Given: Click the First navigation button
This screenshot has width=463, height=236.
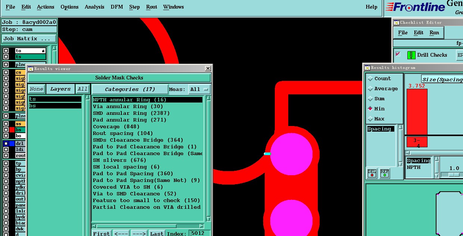Looking at the screenshot, I should click(x=102, y=234).
